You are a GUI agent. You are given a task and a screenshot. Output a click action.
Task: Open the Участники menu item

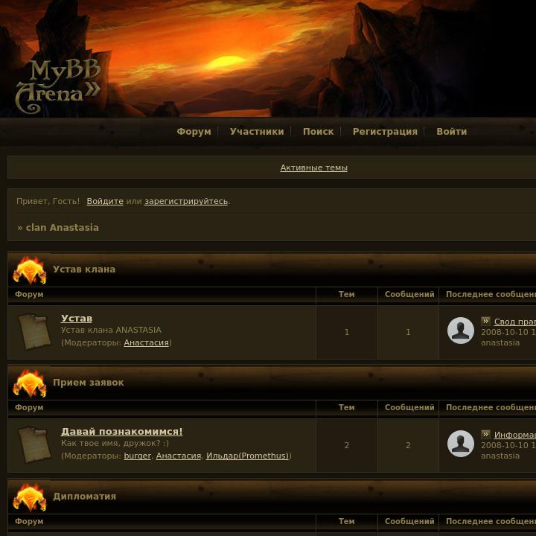click(x=257, y=132)
